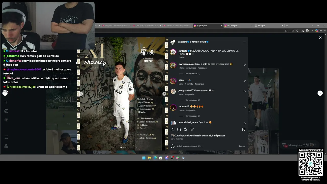This screenshot has width=327, height=184.
Task: Open Microsoft Edge from the taskbar
Action: 155,158
